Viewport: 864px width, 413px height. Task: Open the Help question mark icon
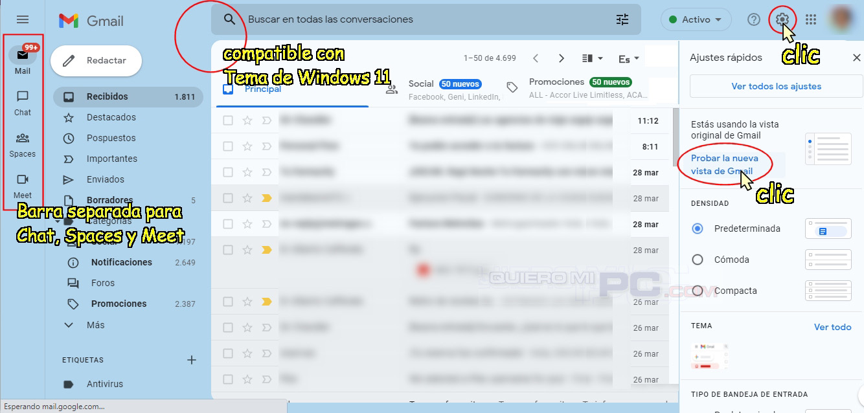[753, 19]
